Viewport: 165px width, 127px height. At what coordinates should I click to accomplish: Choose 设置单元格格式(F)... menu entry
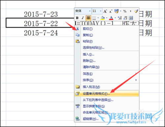pos(107,93)
